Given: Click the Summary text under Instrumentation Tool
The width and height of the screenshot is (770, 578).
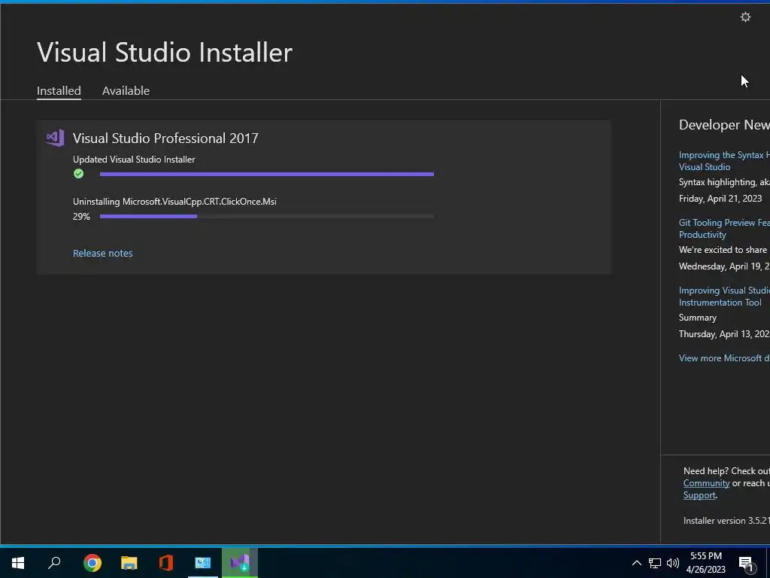Looking at the screenshot, I should tap(698, 318).
